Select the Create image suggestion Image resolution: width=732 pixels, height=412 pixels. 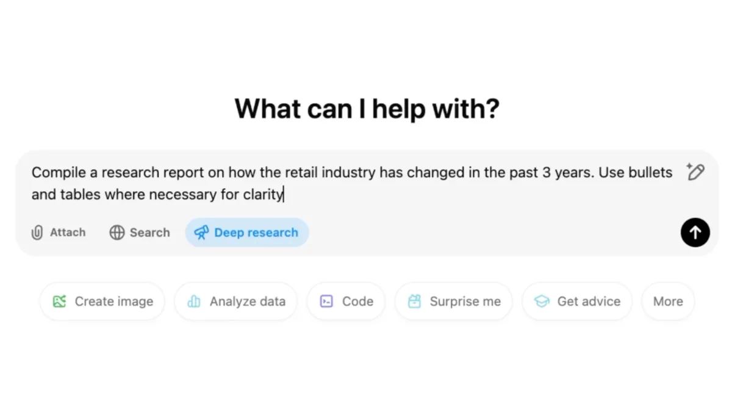coord(102,301)
